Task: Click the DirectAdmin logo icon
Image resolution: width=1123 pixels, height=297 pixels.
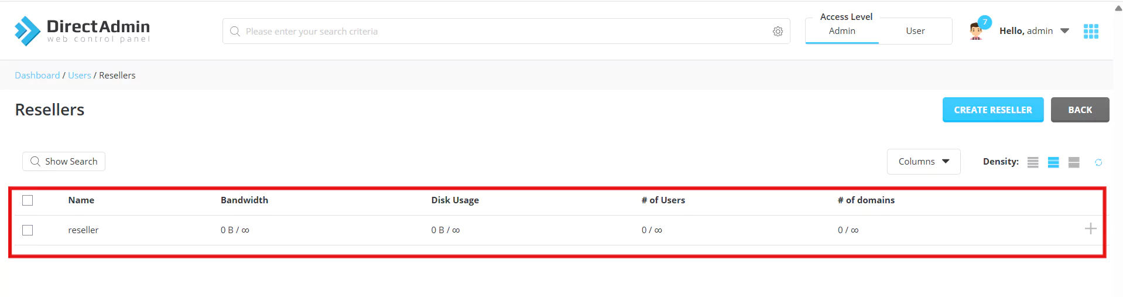Action: click(27, 30)
